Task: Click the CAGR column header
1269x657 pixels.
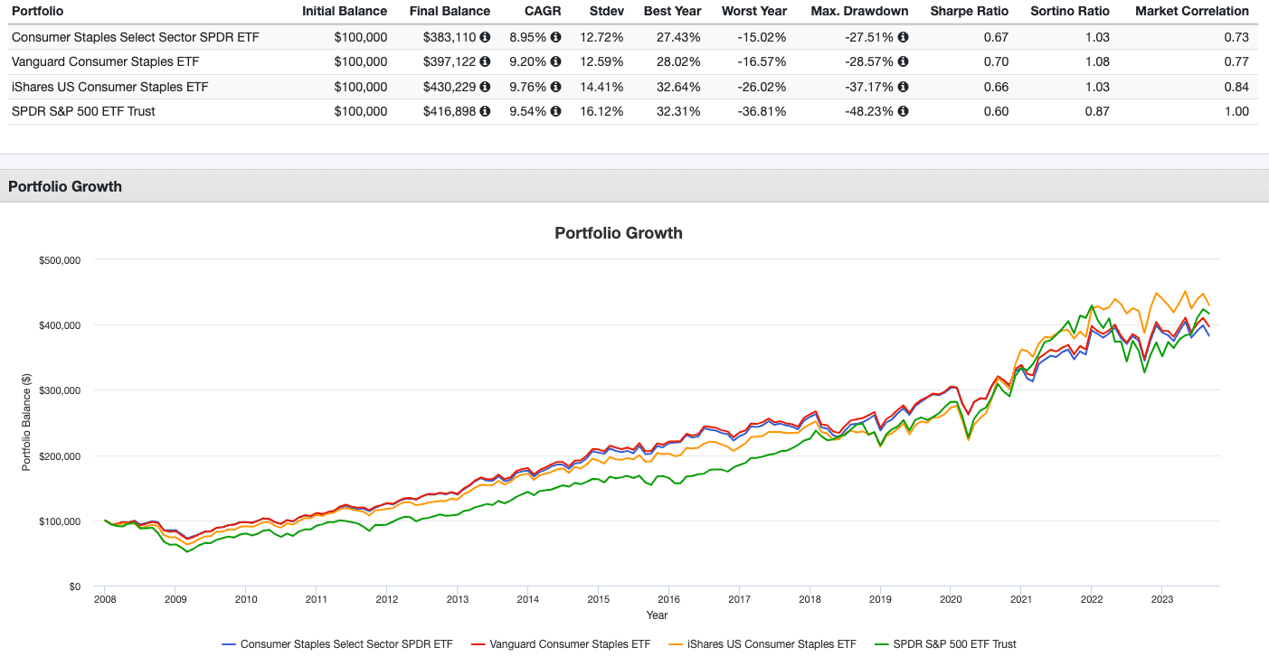Action: (x=543, y=12)
